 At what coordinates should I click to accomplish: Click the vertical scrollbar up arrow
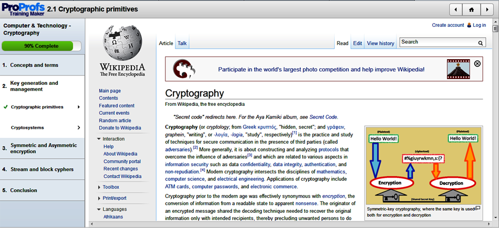coord(495,21)
